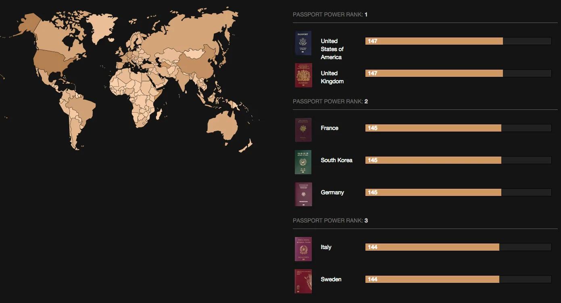Select the Sweden 144 score bar
This screenshot has width=561, height=303.
tap(458, 279)
